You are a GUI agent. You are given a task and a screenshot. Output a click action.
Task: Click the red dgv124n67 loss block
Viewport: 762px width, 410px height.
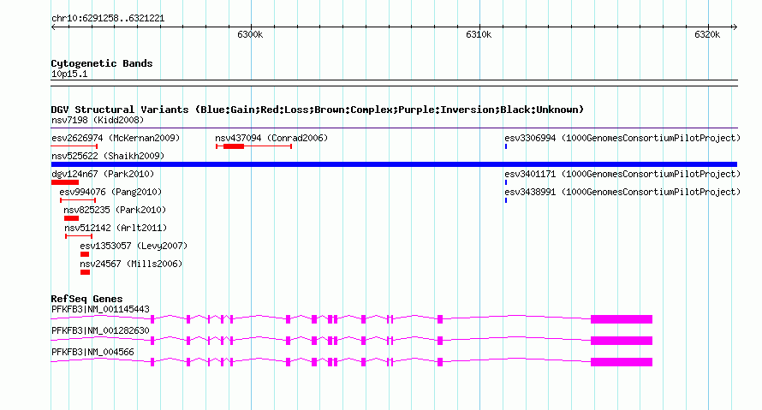[x=64, y=182]
